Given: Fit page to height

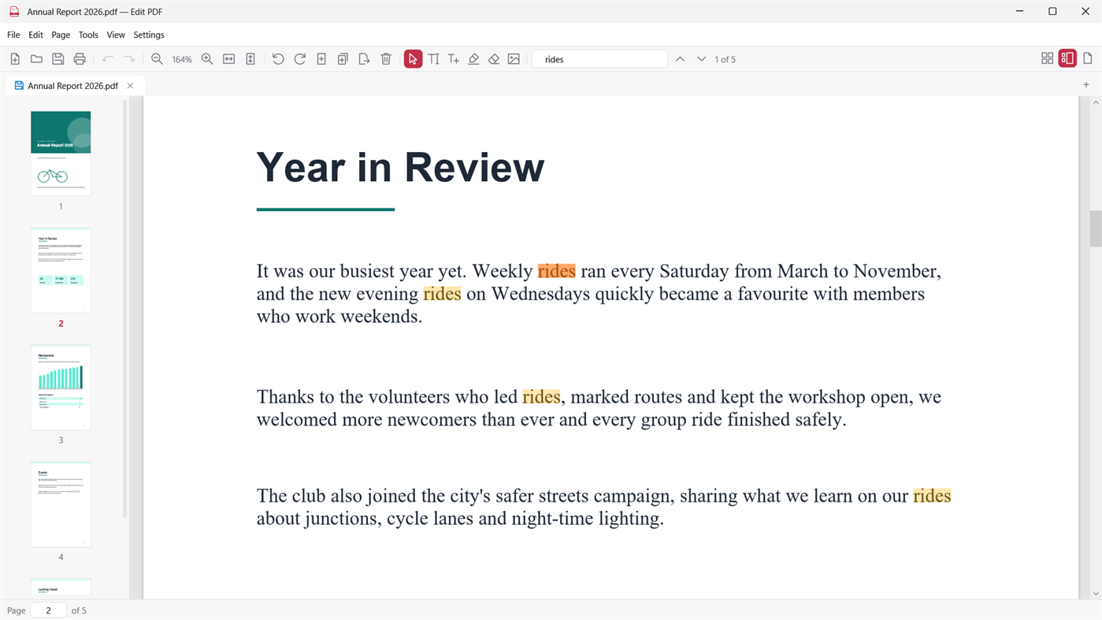Looking at the screenshot, I should click(x=250, y=59).
